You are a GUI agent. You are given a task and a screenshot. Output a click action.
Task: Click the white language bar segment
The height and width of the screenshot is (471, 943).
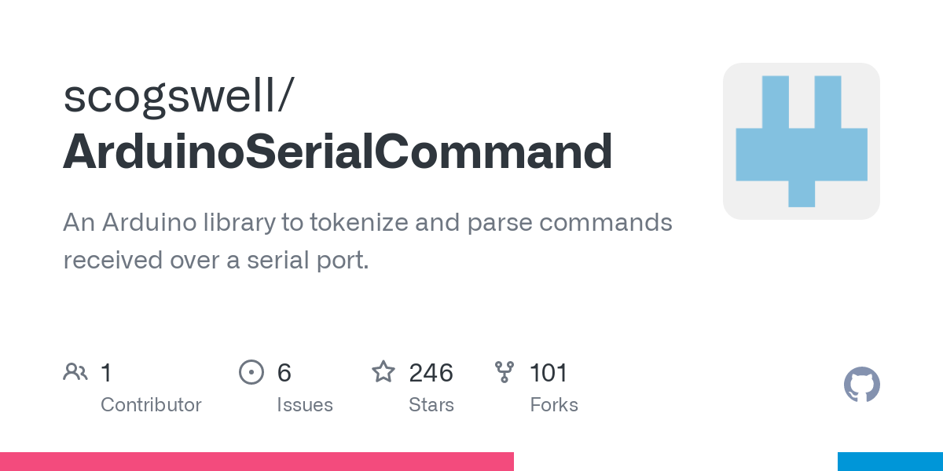[676, 462]
